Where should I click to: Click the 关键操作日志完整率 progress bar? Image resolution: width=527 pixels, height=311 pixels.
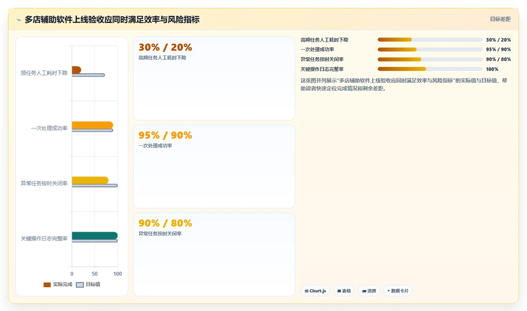[430, 69]
